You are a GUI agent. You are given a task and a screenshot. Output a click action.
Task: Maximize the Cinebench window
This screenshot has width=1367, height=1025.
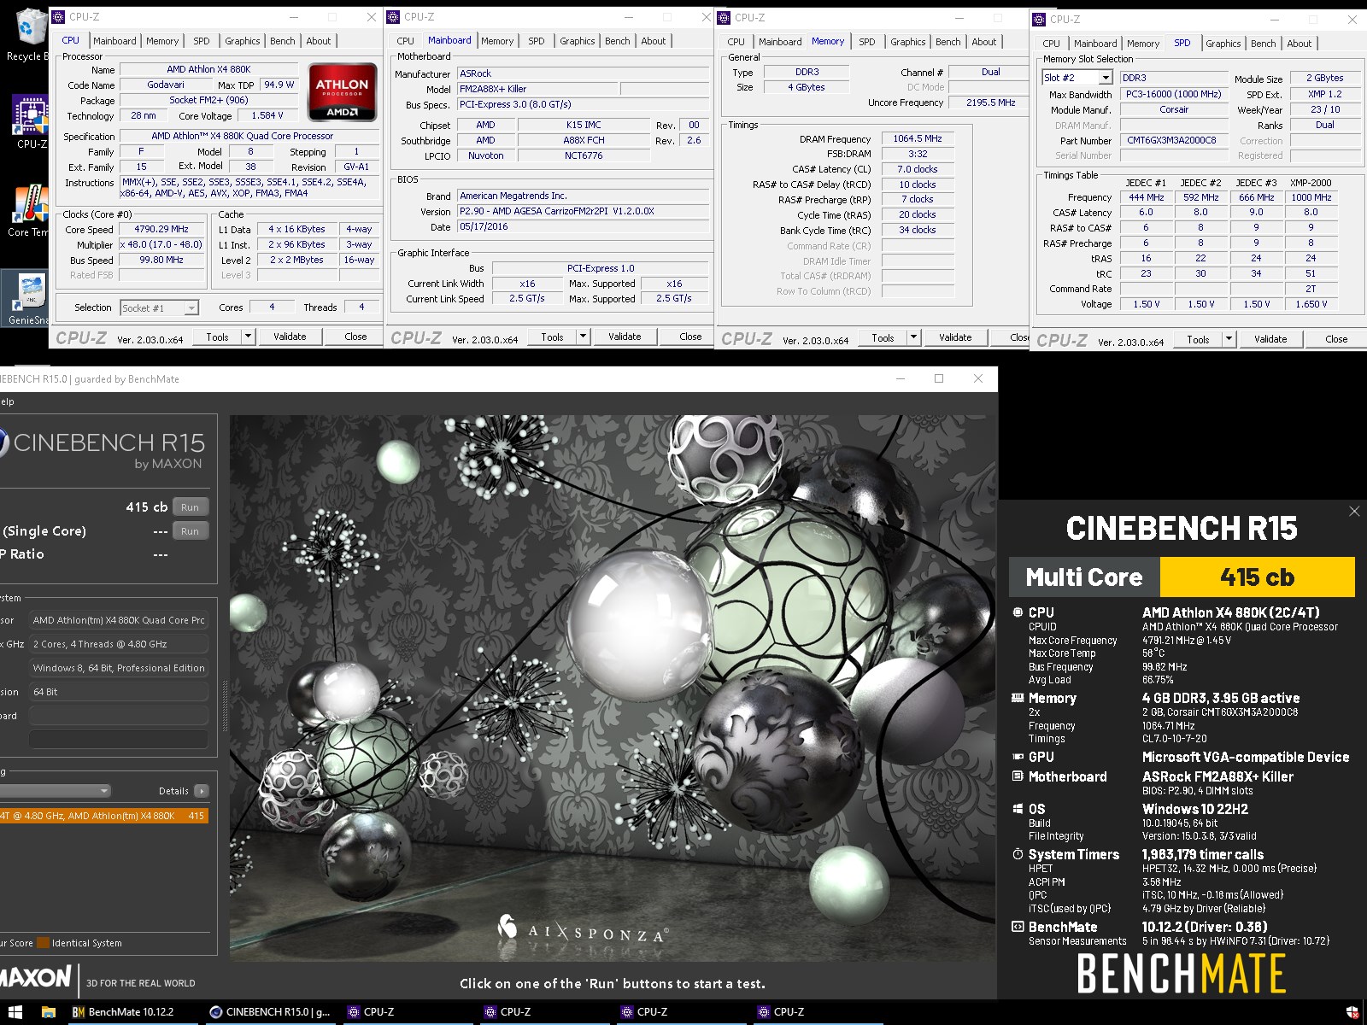(x=939, y=378)
